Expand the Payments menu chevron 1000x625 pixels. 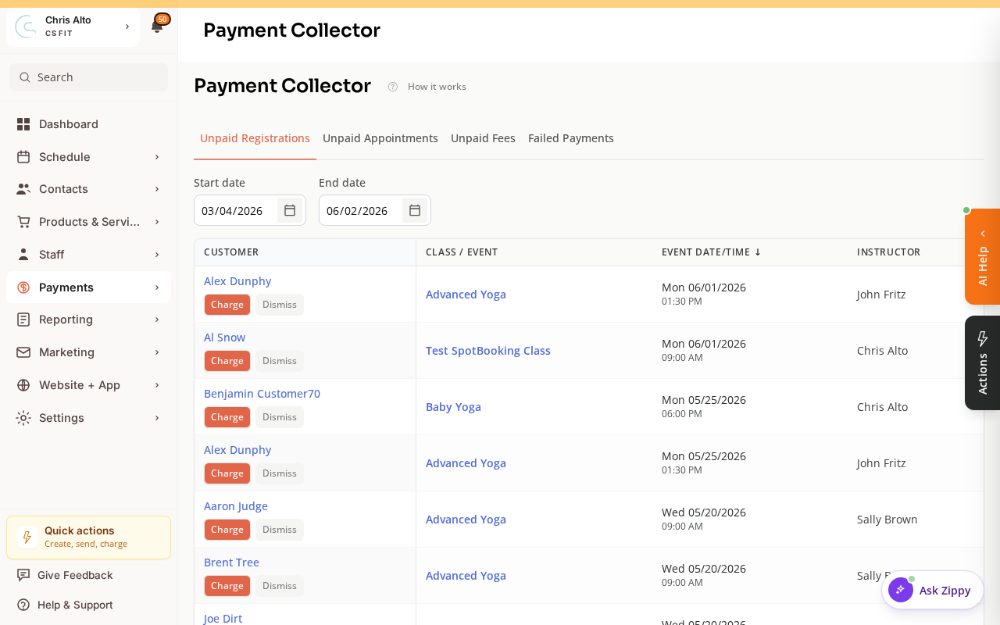coord(157,287)
